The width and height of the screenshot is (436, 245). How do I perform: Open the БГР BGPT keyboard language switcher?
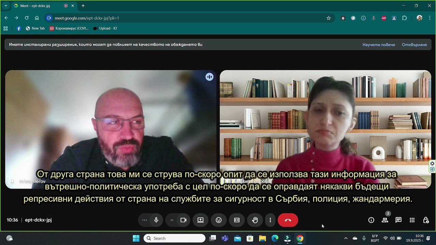(375, 238)
